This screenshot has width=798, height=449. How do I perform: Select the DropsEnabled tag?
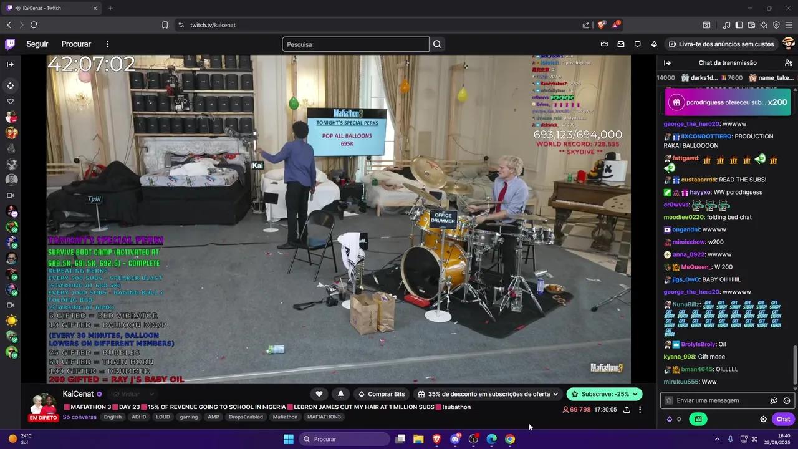[246, 417]
